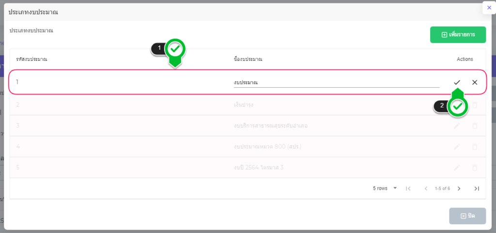
Task: Click the pencil edit icon for งบบริการสาธารณสุขระดับอำเภอ
Action: click(x=457, y=126)
